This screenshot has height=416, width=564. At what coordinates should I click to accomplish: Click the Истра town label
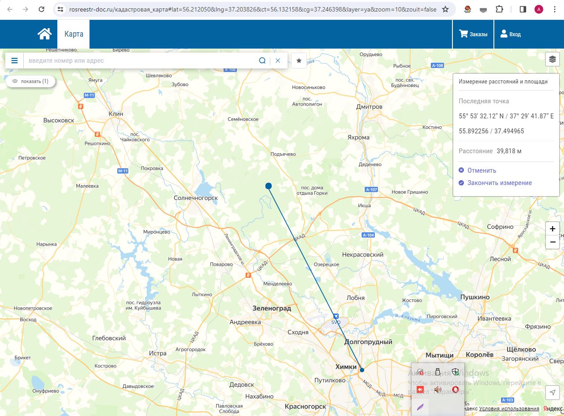click(157, 353)
